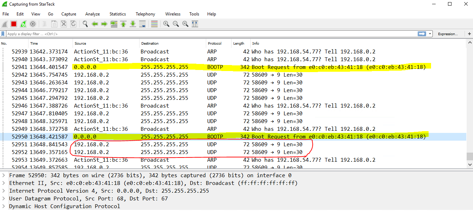This screenshot has width=473, height=212.
Task: Select packet 52948 UDP row
Action: 233,121
